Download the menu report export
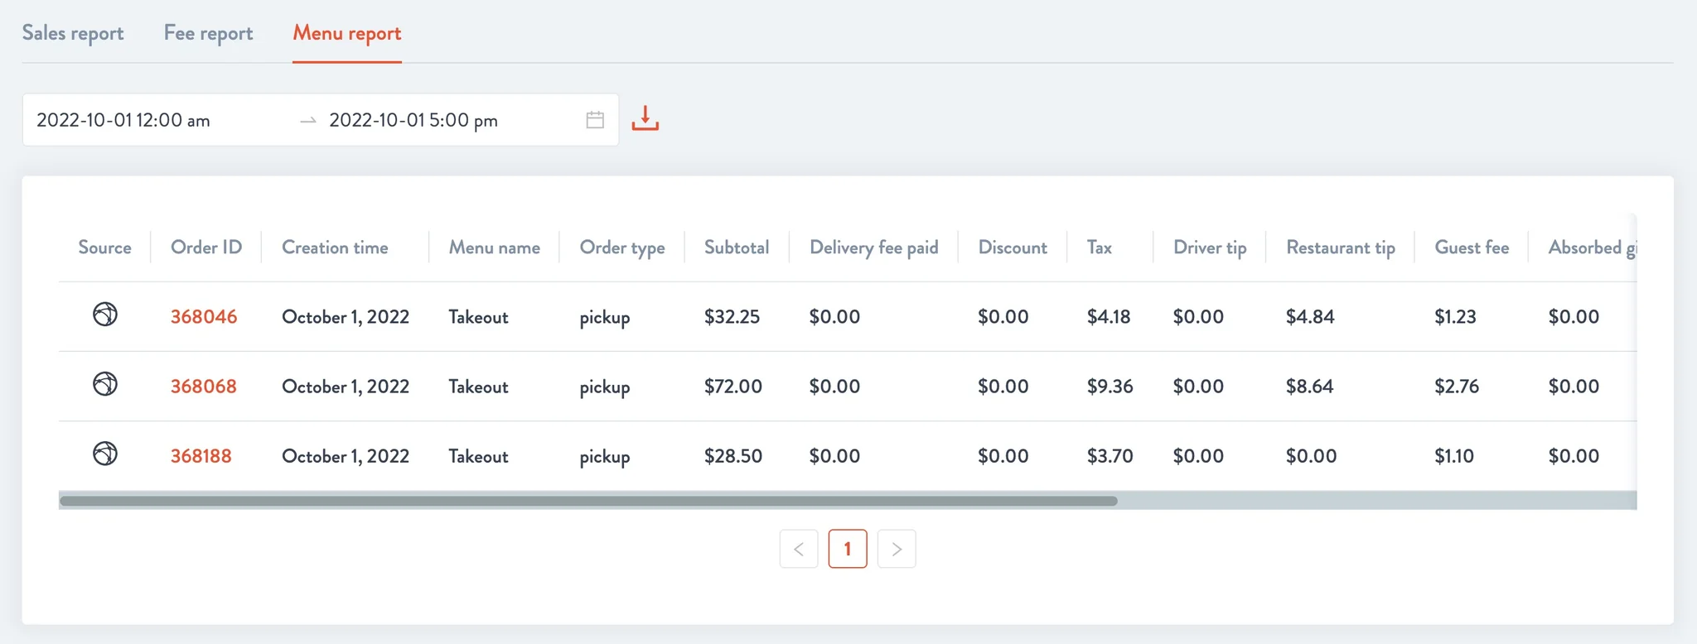 [645, 118]
